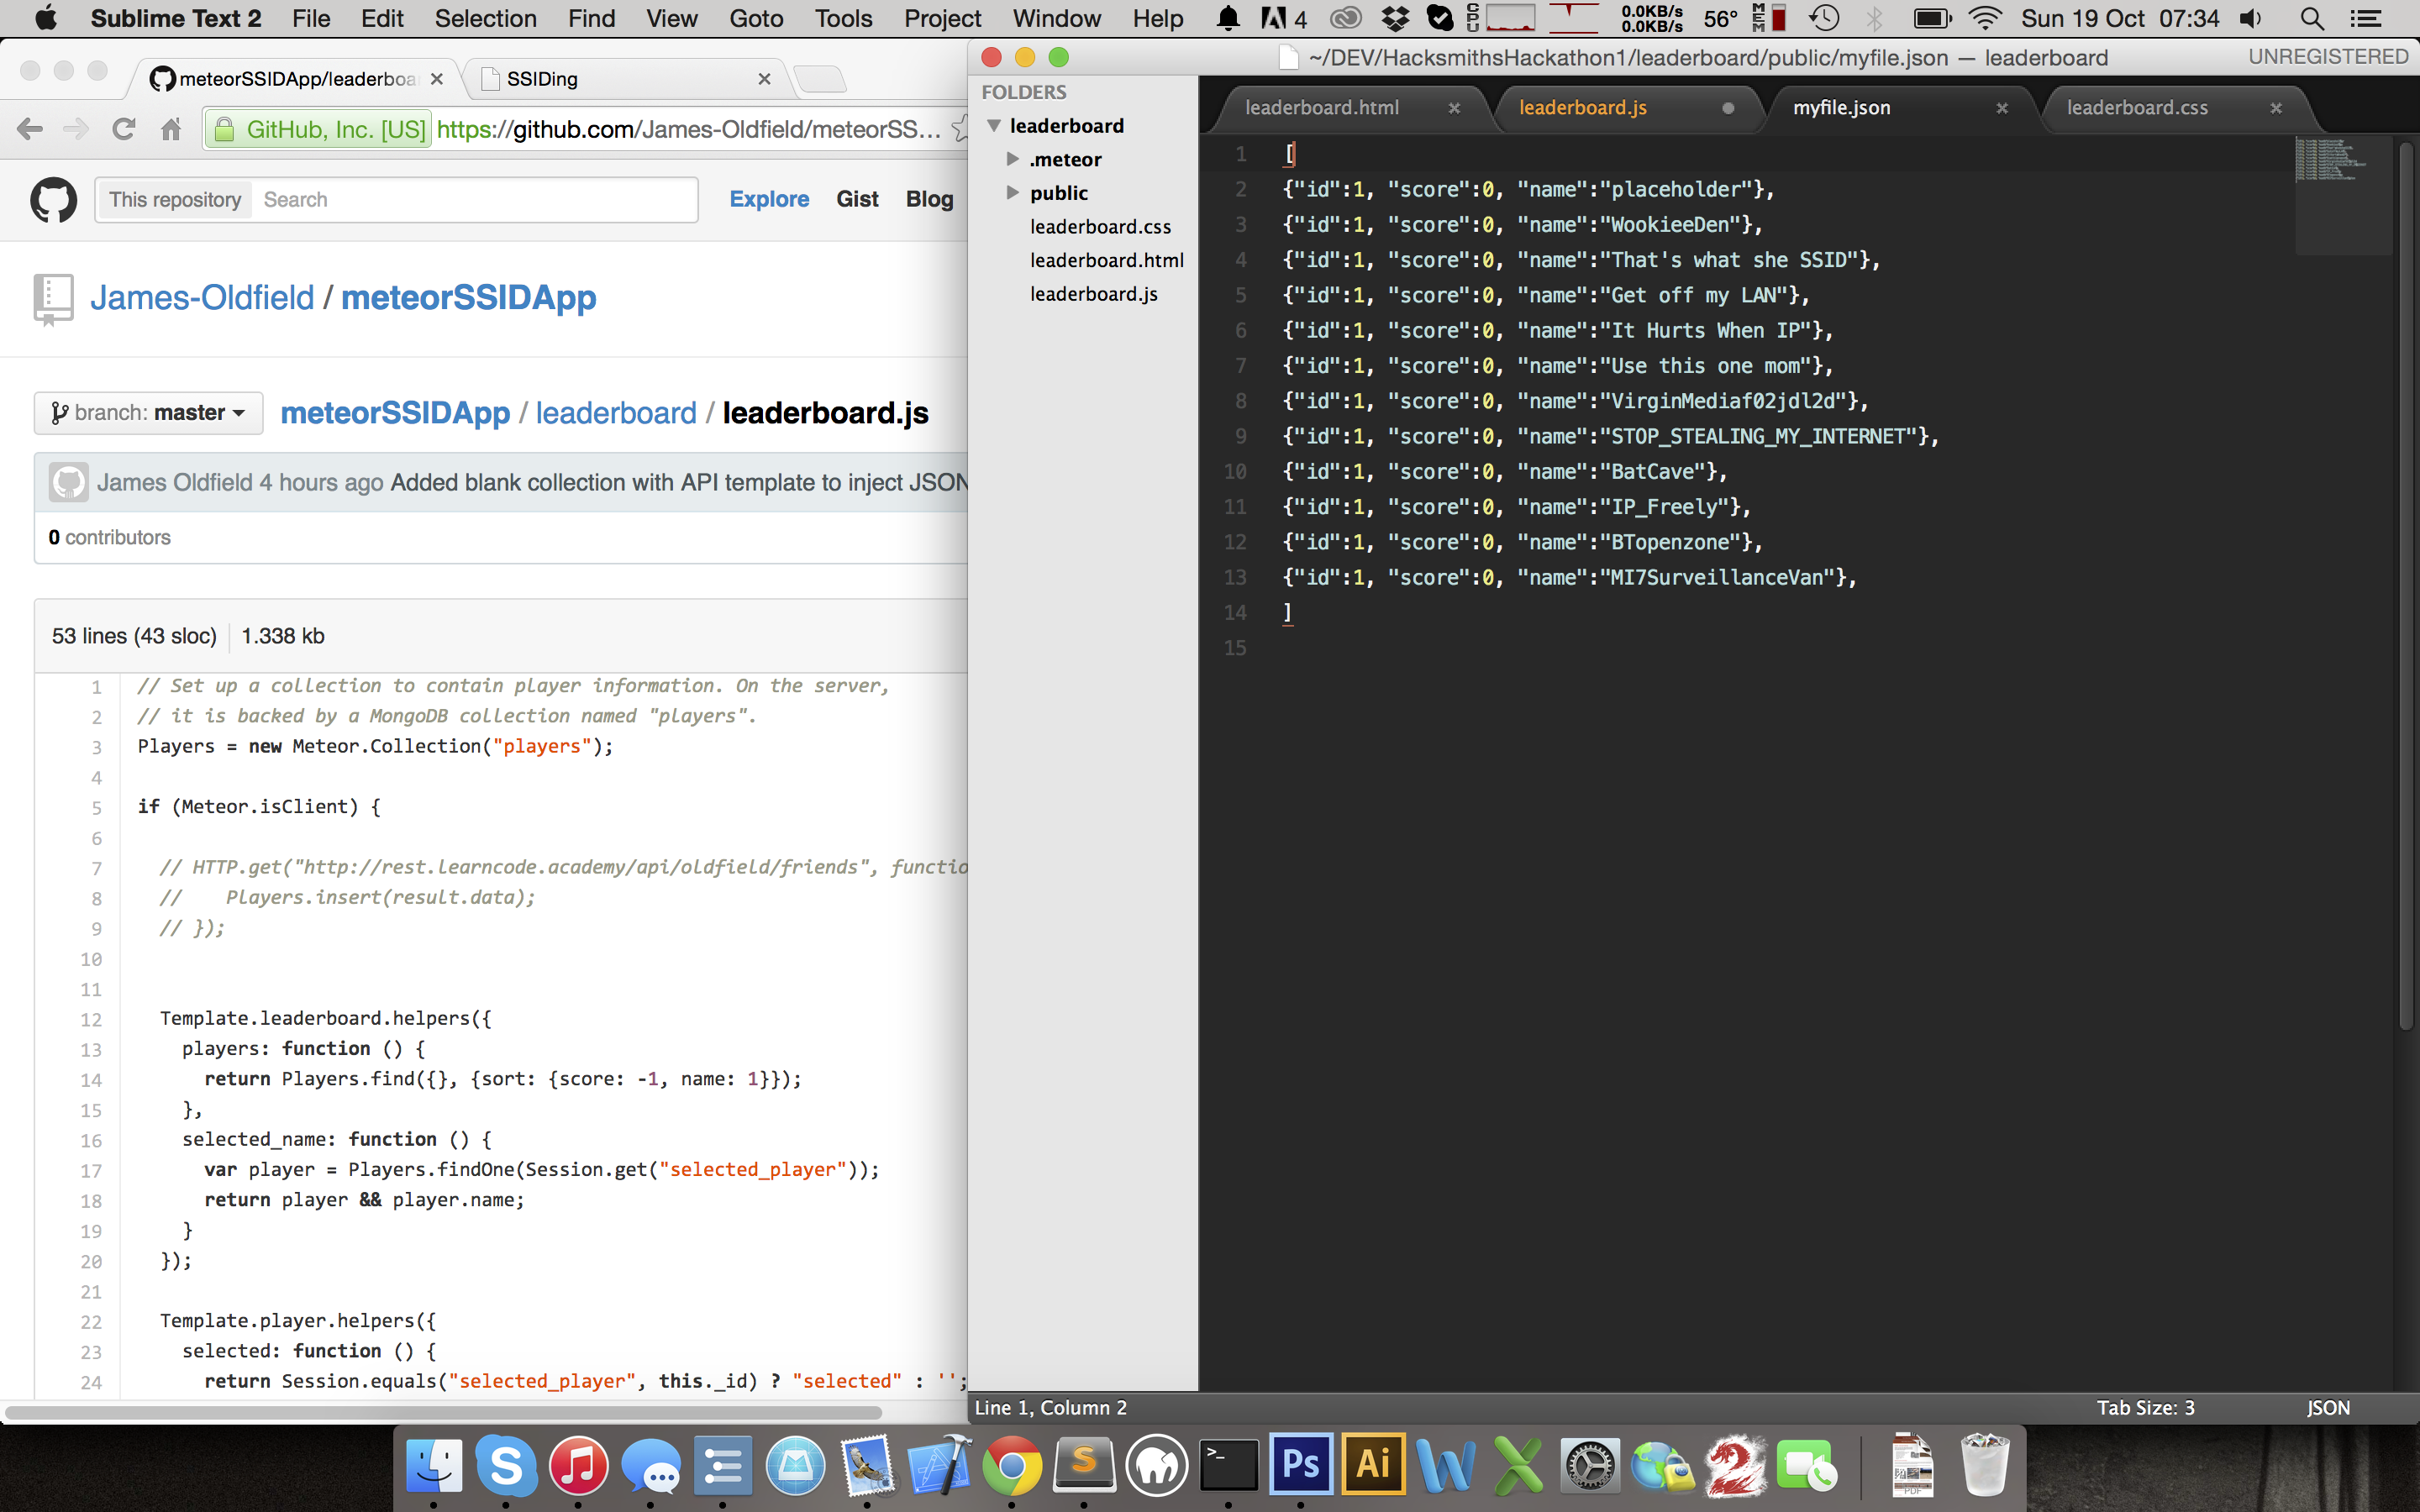
Task: Click the GitHub octocat logo
Action: [x=53, y=200]
